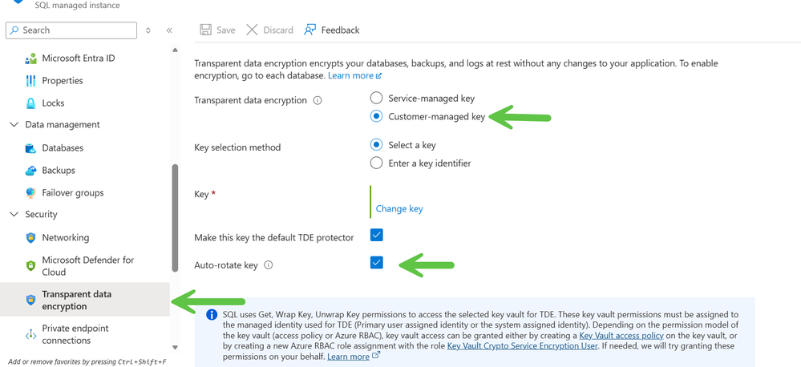
Task: Open Properties menu item
Action: click(x=85, y=81)
